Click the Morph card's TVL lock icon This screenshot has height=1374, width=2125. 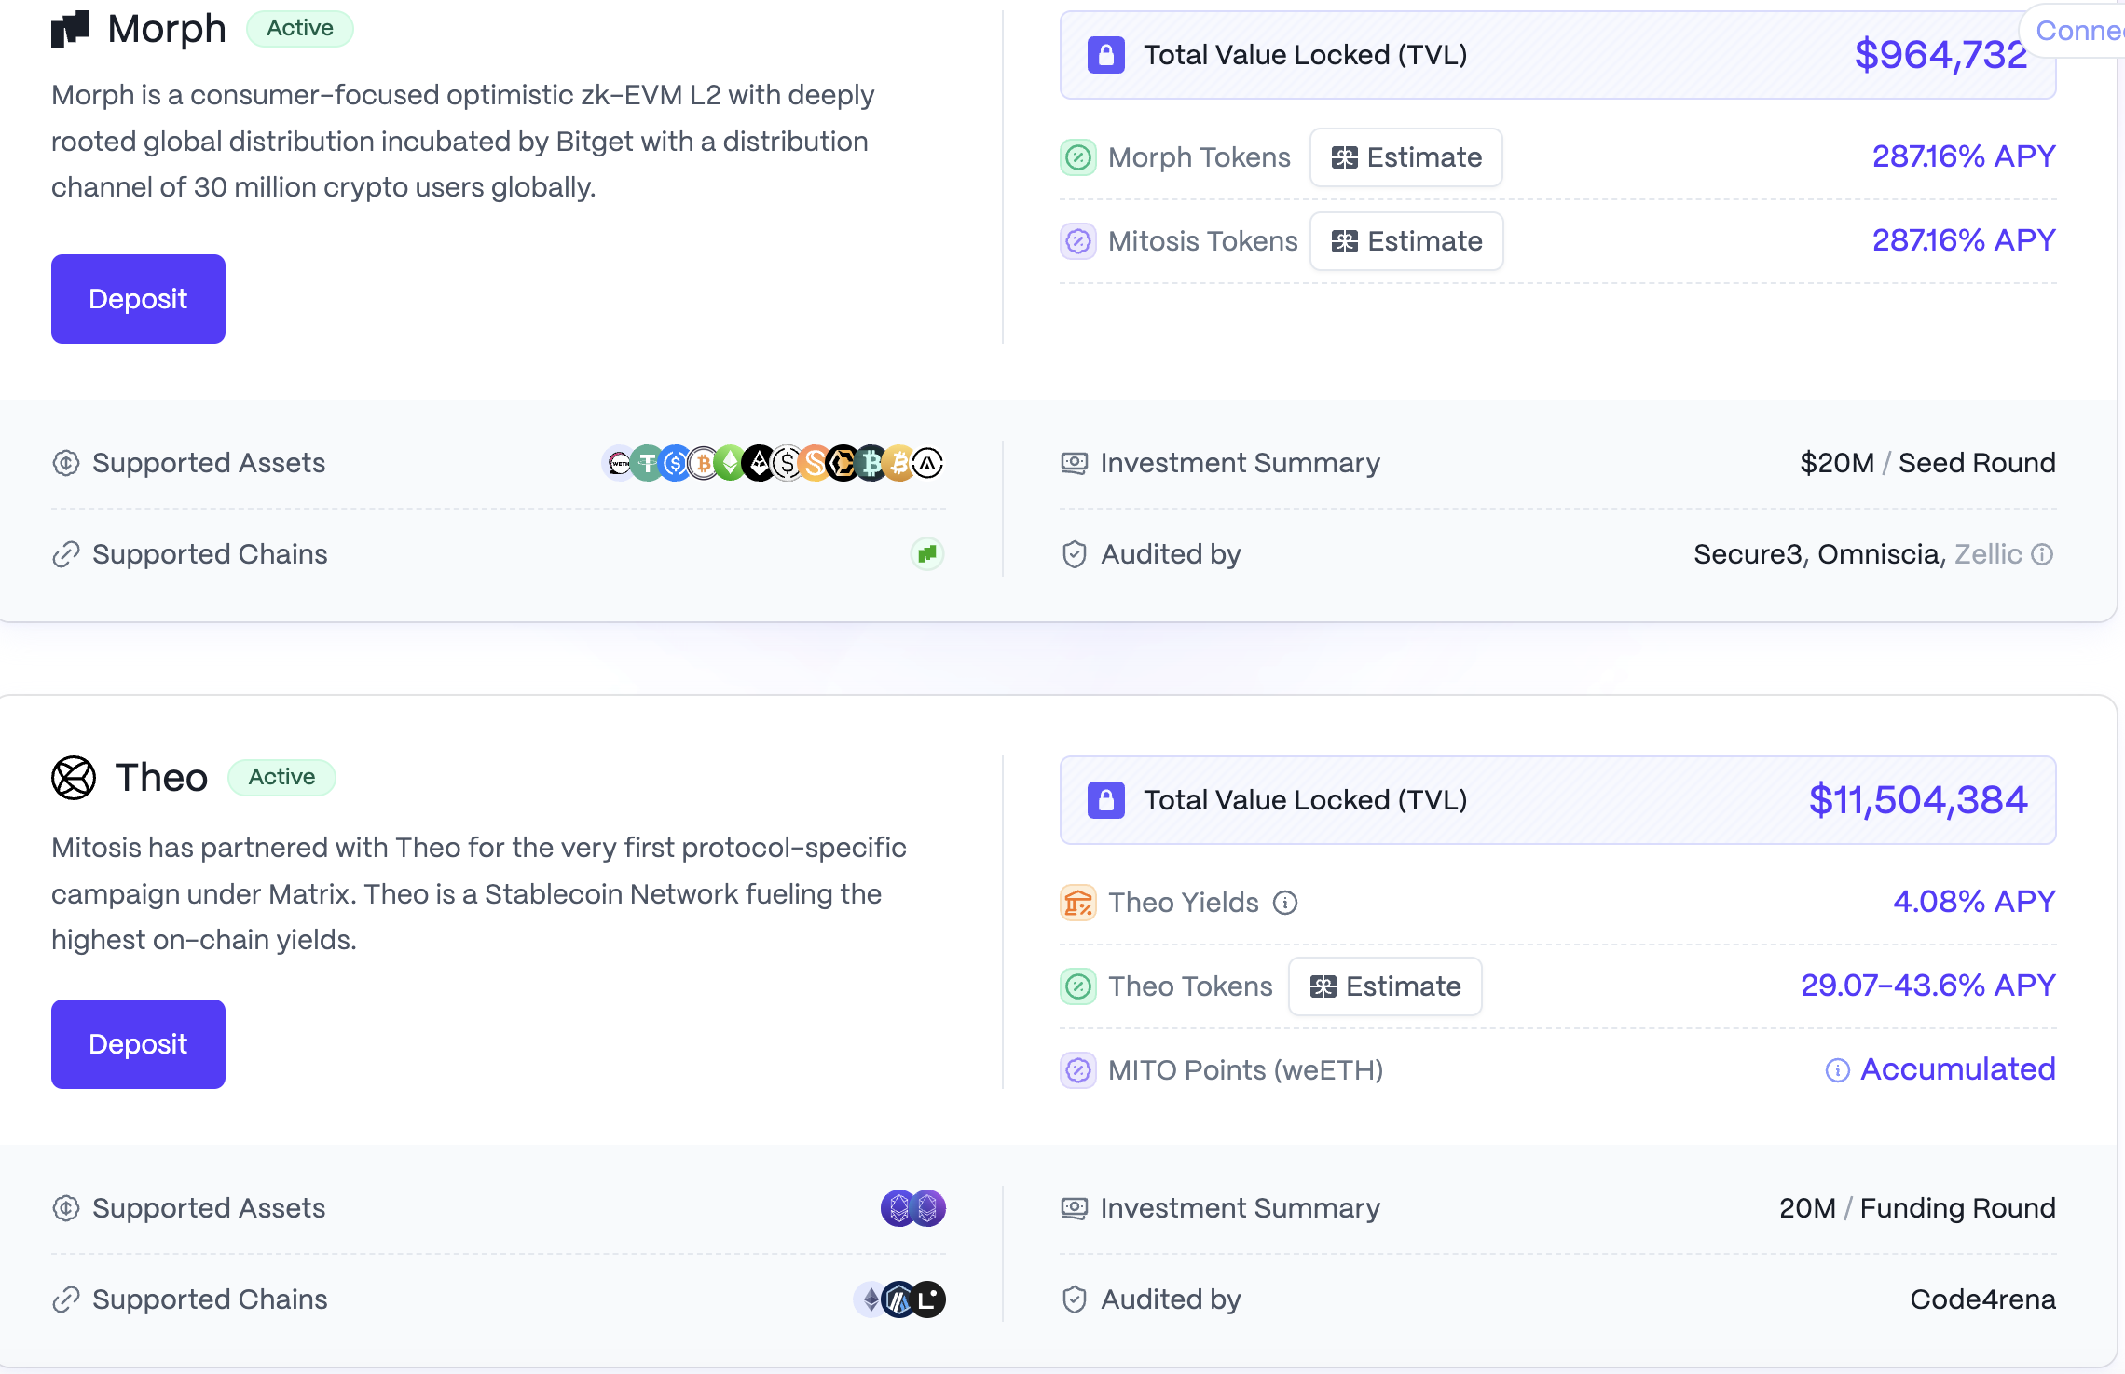click(1106, 55)
